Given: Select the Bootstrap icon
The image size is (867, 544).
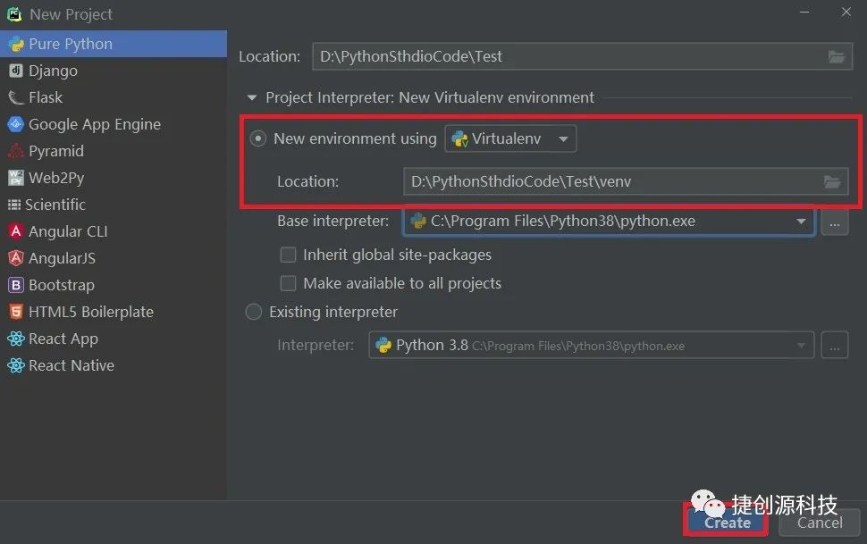Looking at the screenshot, I should point(15,285).
